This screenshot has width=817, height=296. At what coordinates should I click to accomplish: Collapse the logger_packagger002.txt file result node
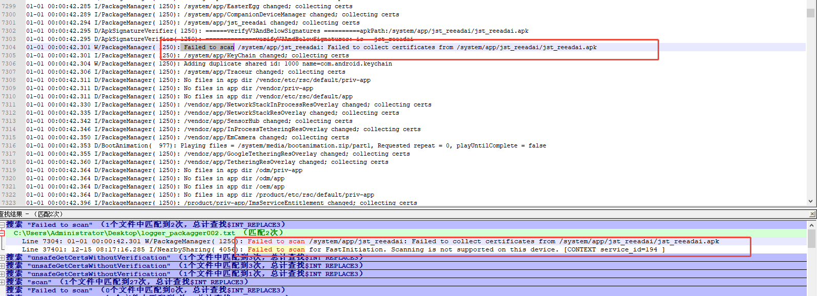pos(2,233)
